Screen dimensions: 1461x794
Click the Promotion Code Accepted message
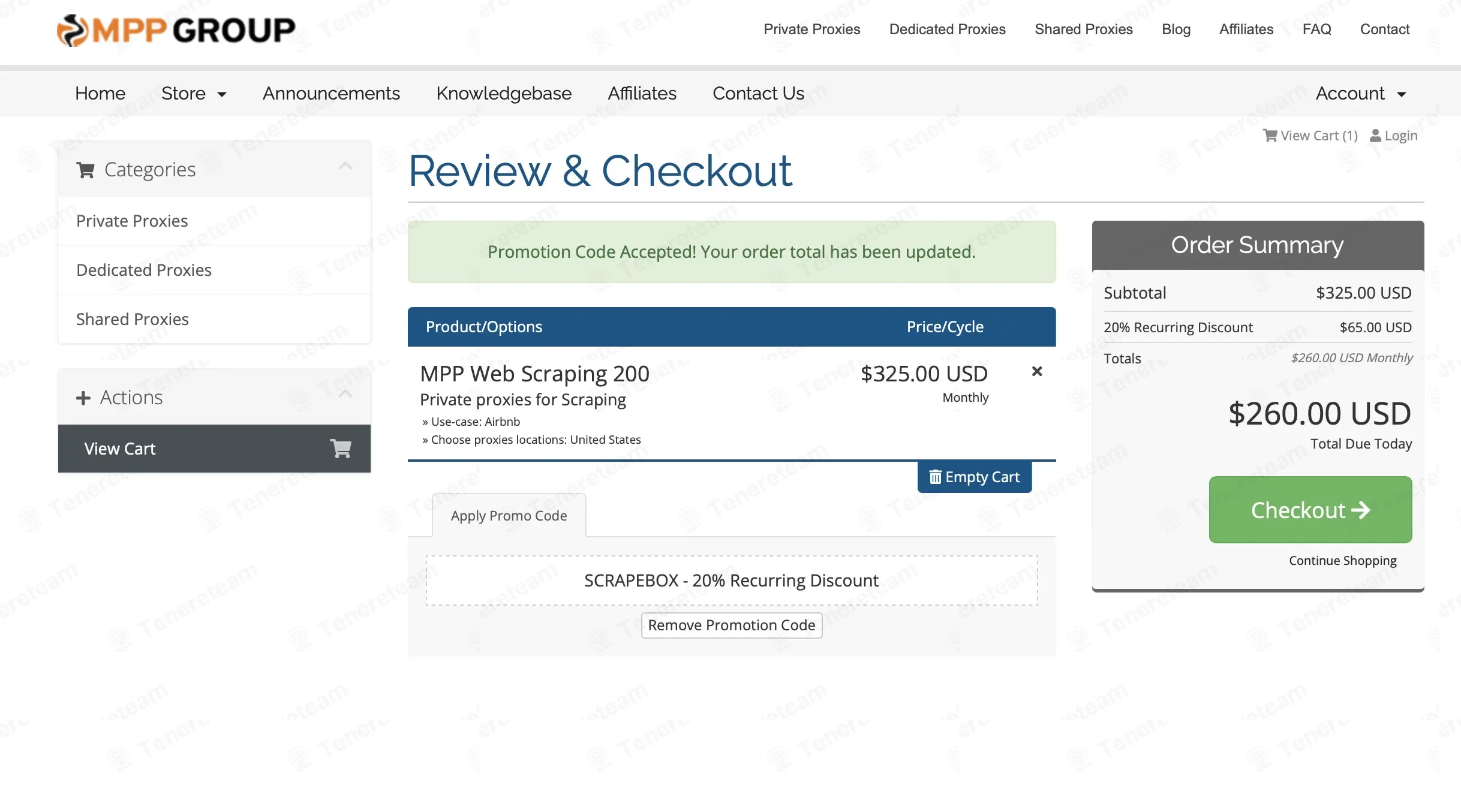coord(732,252)
